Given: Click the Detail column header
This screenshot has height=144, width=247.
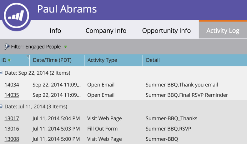Looking at the screenshot, I should pyautogui.click(x=153, y=60).
